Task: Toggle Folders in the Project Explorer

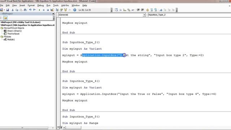Action: click(5, 18)
